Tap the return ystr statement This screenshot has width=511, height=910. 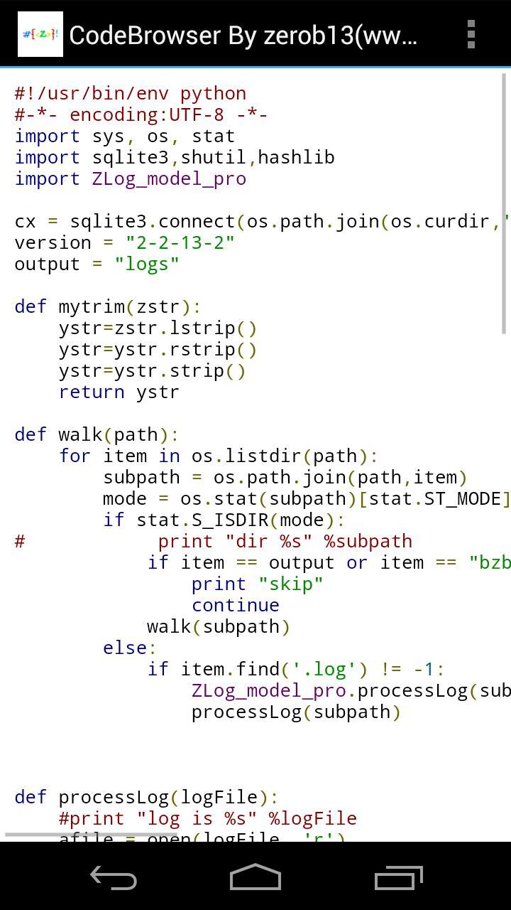(119, 392)
